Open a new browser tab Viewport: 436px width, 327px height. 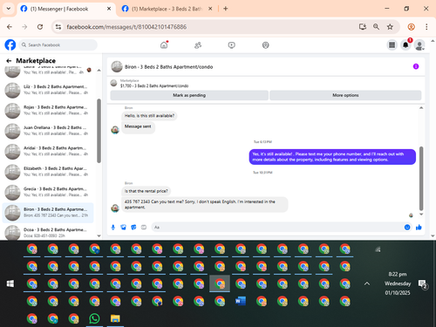pos(226,9)
